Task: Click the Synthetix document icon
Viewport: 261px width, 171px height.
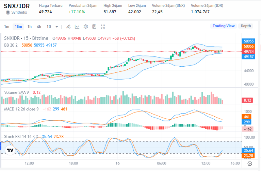Action: coord(8,13)
